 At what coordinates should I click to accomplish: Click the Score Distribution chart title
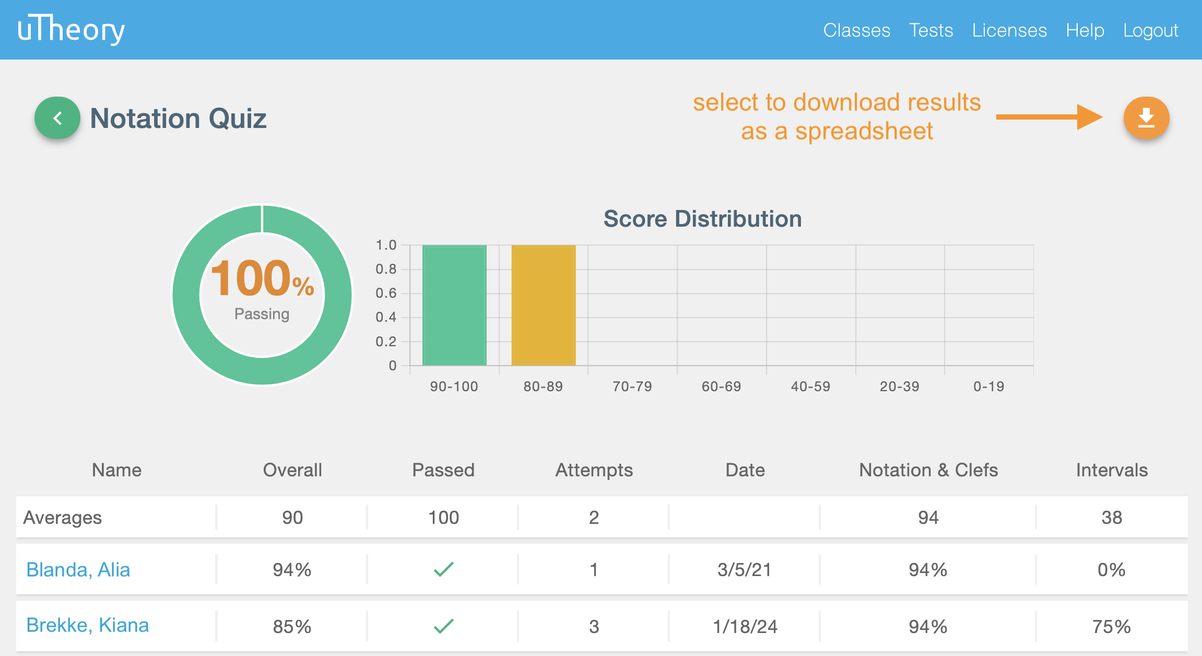(703, 218)
